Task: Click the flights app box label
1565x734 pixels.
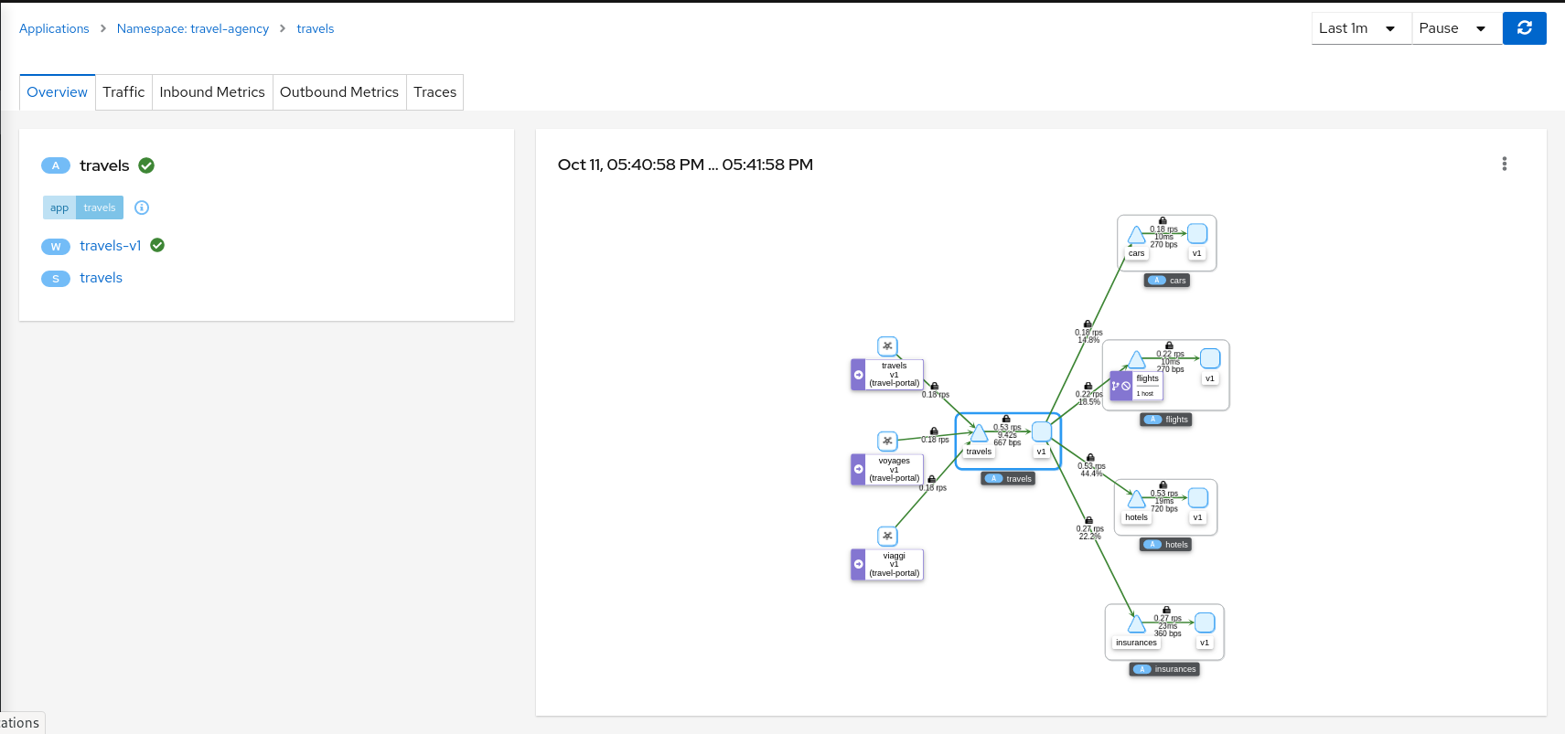Action: (1166, 420)
